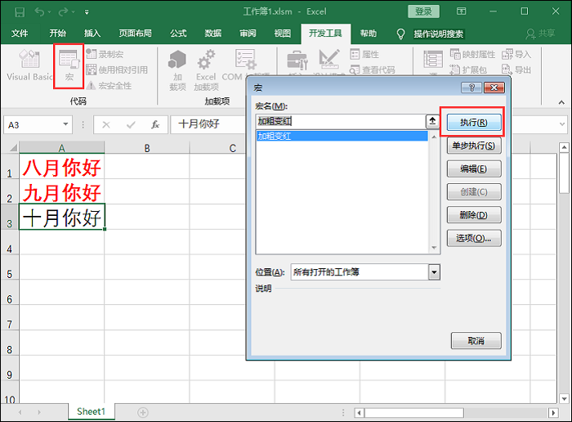
Task: Click the insert function fx icon
Action: click(x=155, y=125)
